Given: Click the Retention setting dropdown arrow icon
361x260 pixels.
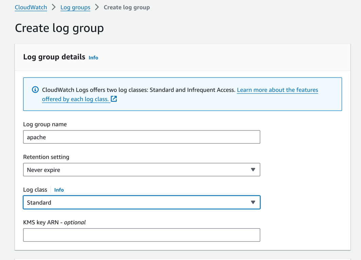Looking at the screenshot, I should tap(253, 170).
